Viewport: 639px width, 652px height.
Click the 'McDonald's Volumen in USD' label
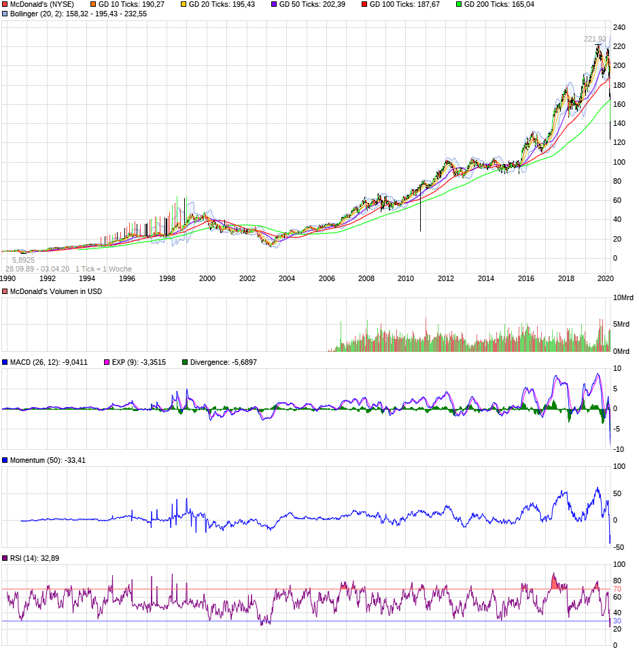(56, 291)
